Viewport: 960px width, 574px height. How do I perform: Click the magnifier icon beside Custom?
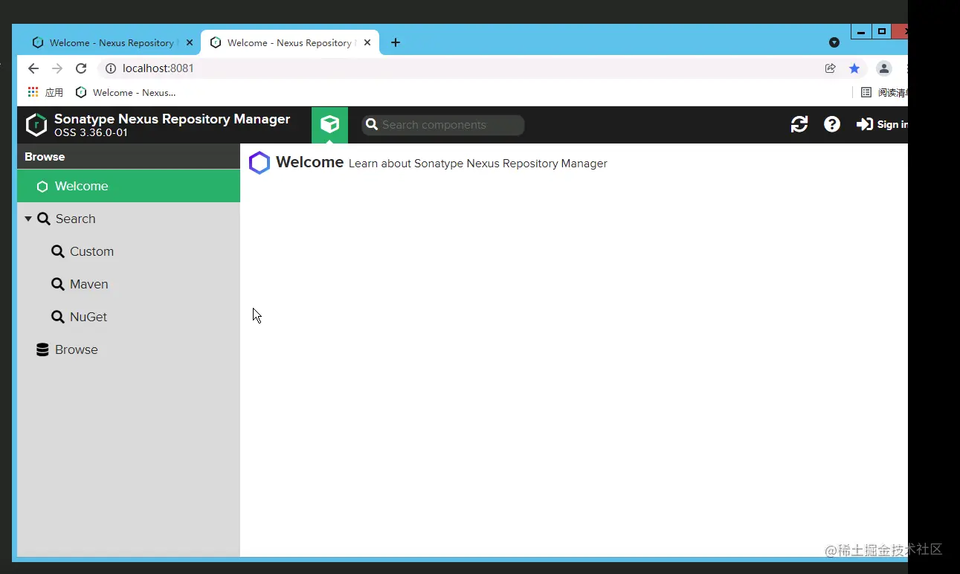tap(57, 251)
